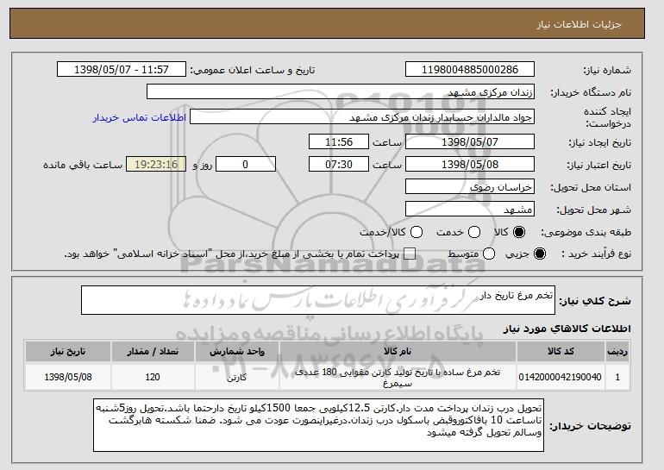Click item code 0142000042190040 cell

pos(561,377)
